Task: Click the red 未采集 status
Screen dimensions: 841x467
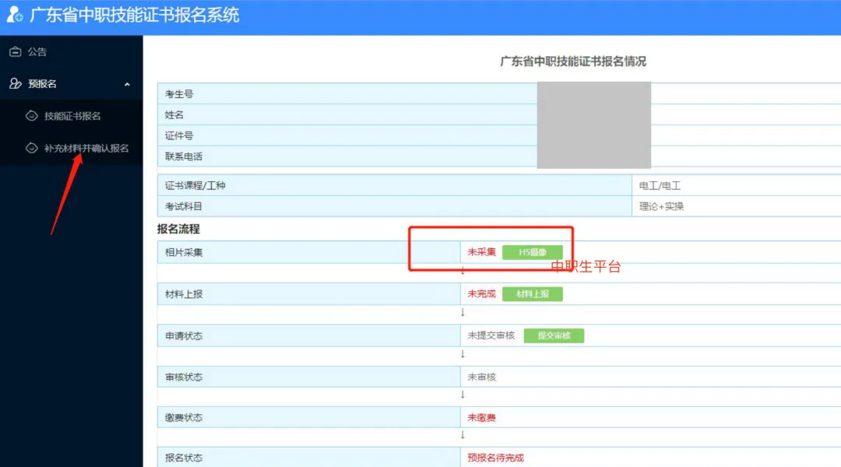Action: pos(482,252)
